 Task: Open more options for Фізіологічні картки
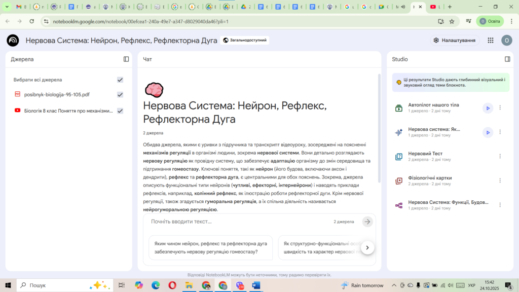point(500,180)
